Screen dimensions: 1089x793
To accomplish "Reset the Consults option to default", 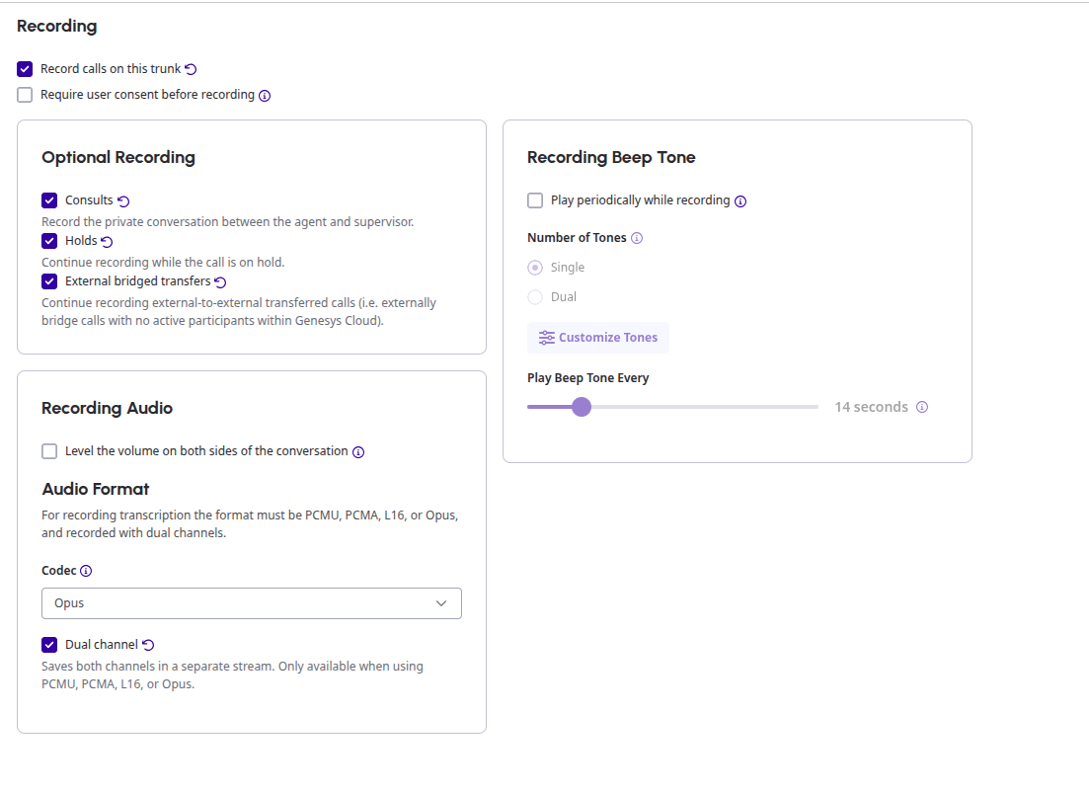I will coord(123,201).
